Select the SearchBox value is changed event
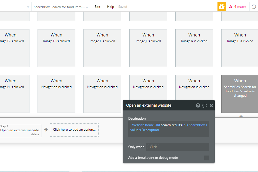Viewport: 258px width, 172px height. pos(240,94)
